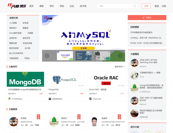
Task: Open 移动开发 category
Action: [26, 38]
